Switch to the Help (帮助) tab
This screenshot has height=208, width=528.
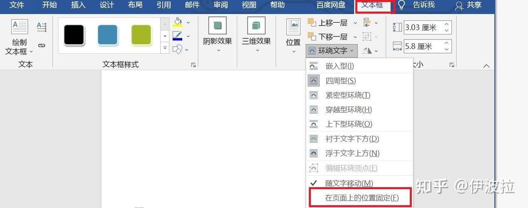click(x=278, y=5)
